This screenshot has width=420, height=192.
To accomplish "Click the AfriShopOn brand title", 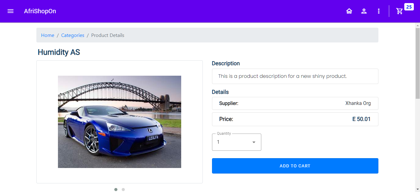I will point(40,11).
